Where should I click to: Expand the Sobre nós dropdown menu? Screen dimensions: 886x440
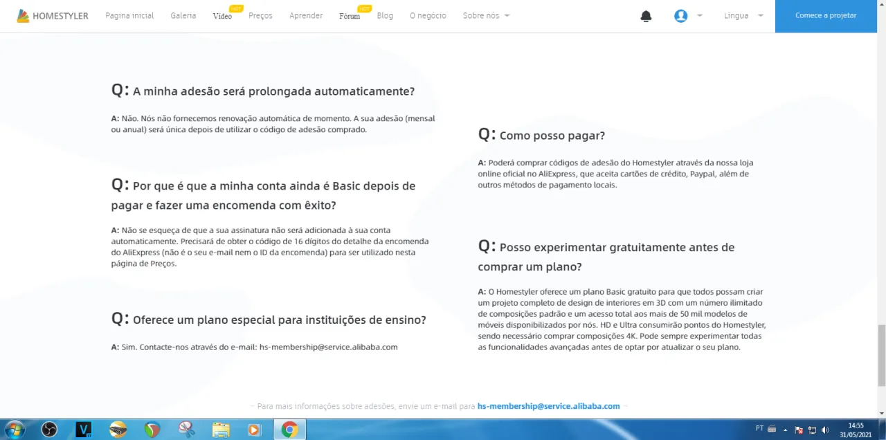486,16
